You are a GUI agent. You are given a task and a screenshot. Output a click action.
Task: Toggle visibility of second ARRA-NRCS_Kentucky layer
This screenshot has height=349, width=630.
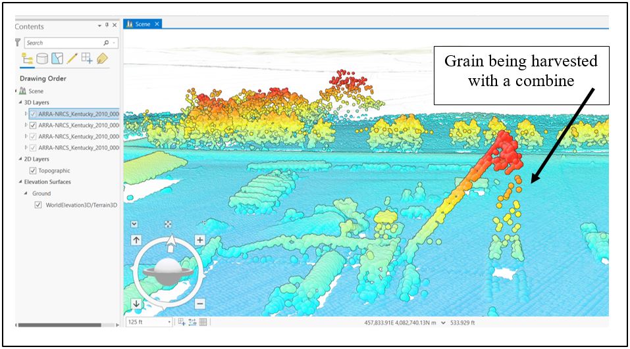[x=33, y=125]
